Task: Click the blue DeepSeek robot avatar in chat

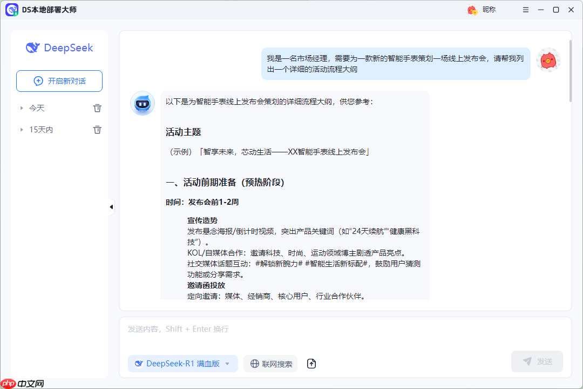Action: pos(142,103)
